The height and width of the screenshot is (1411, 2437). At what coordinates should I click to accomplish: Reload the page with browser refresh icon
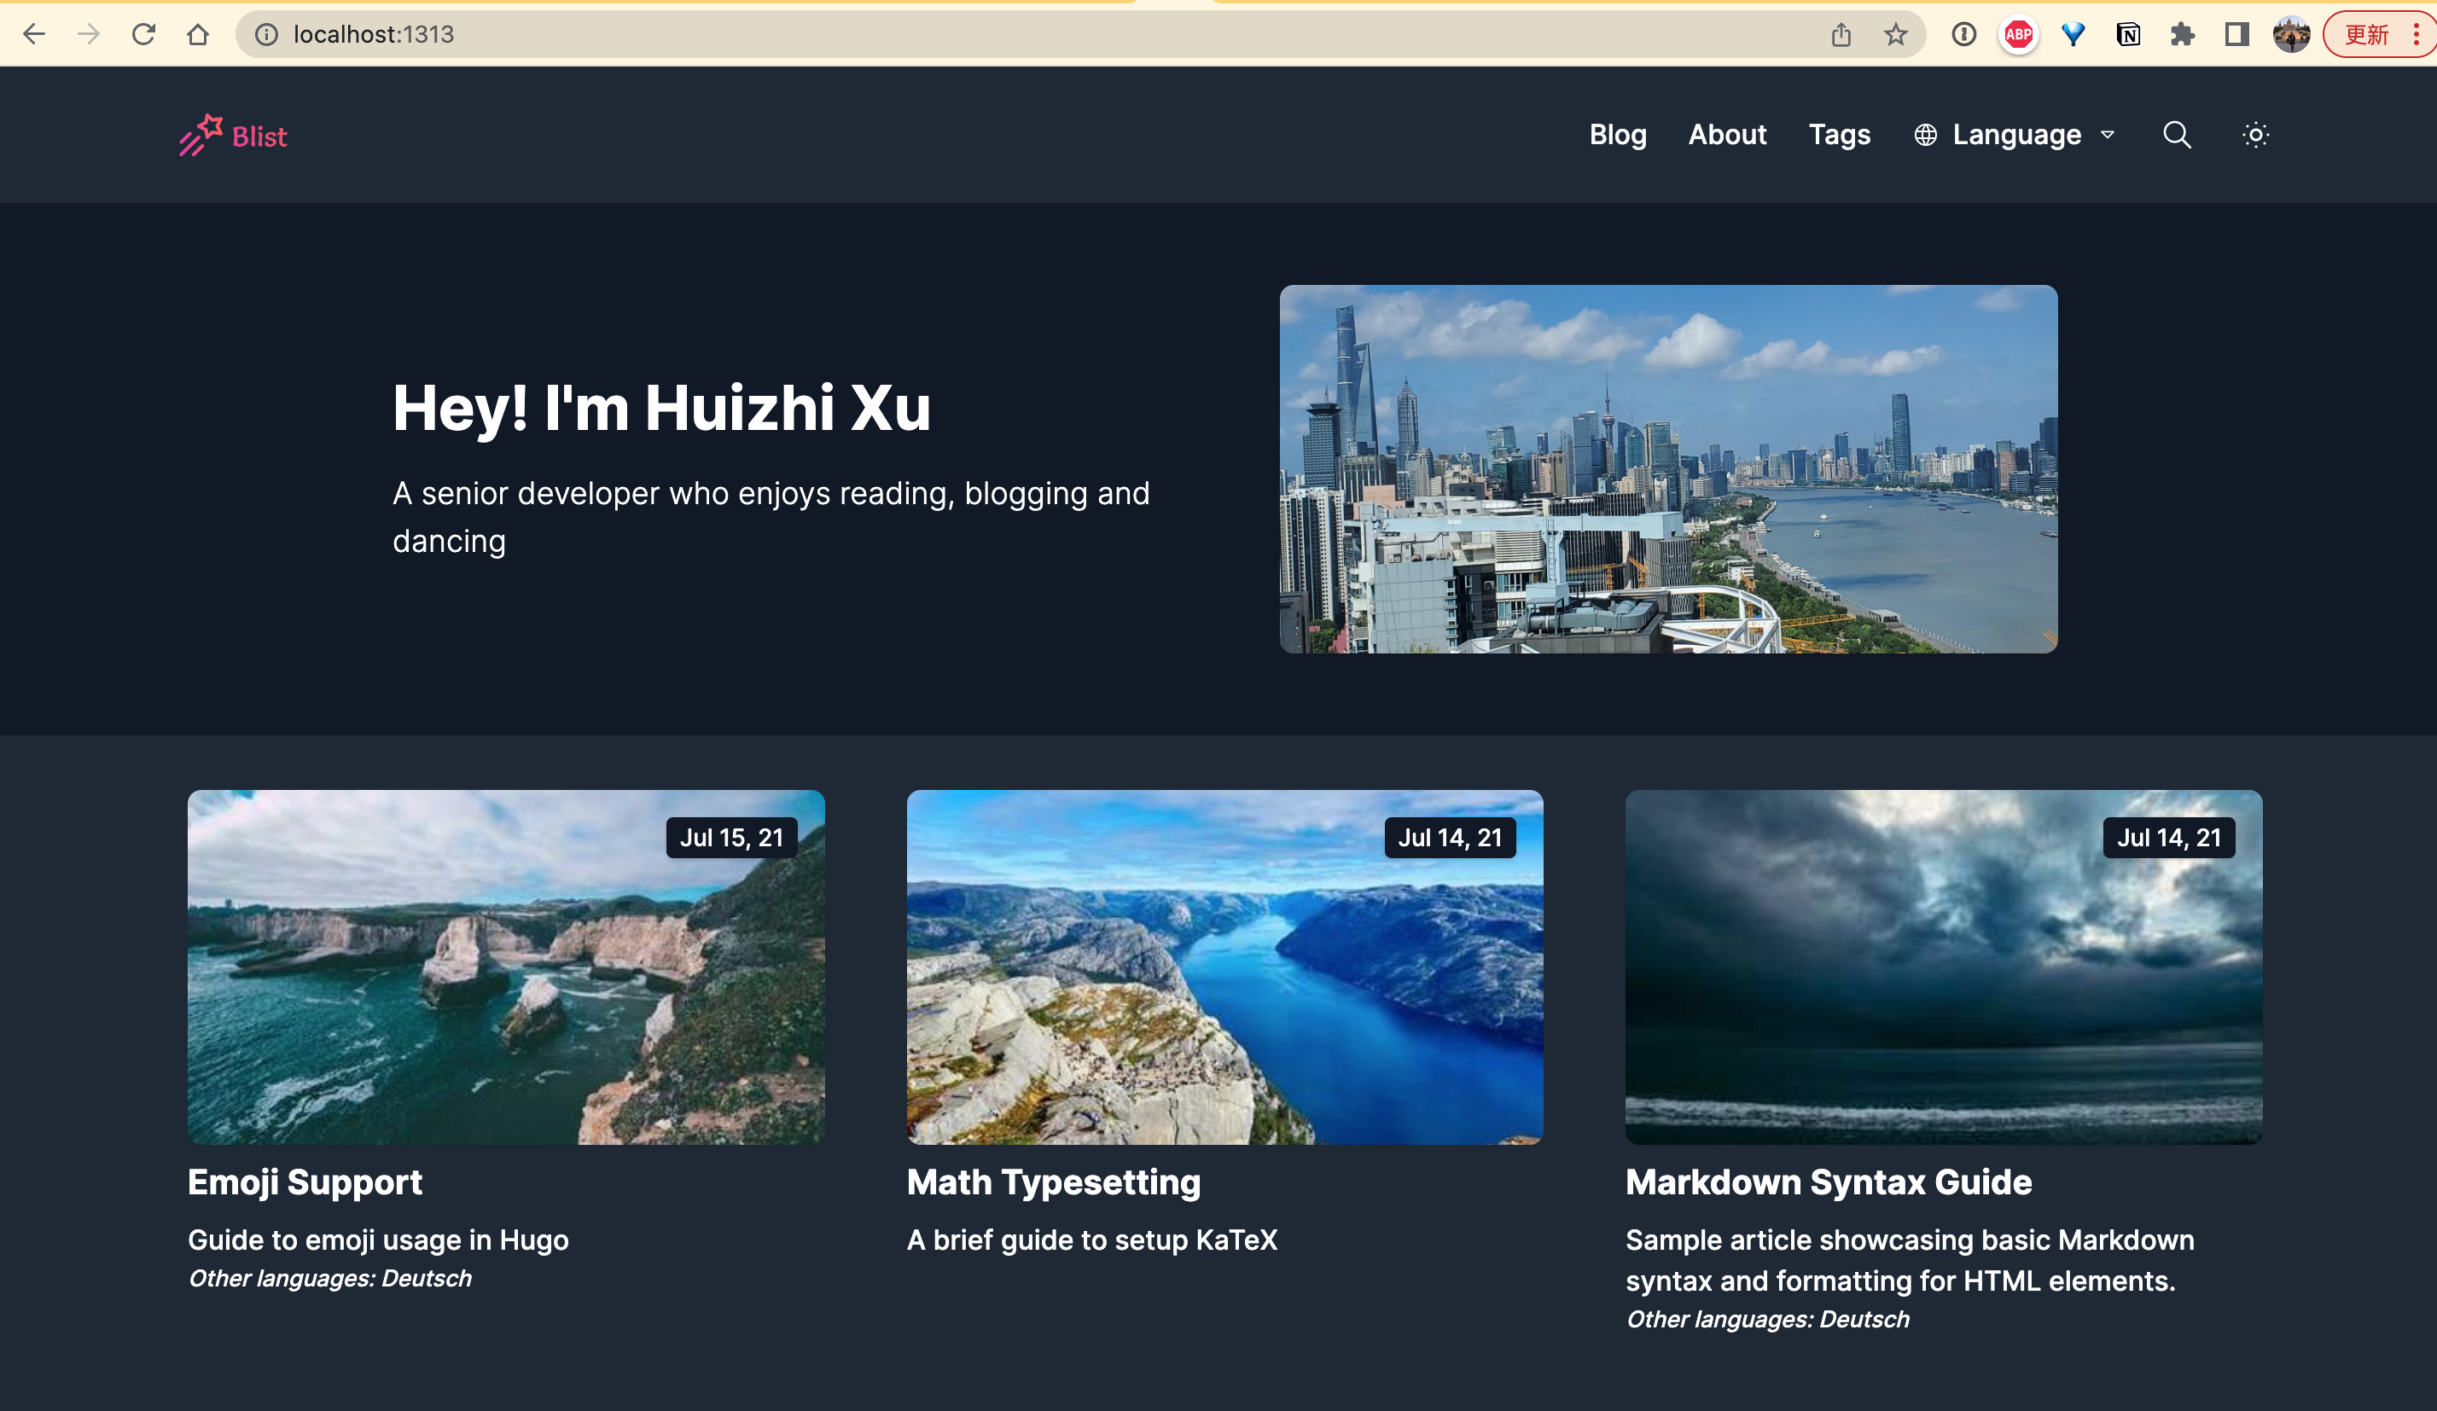[x=143, y=35]
